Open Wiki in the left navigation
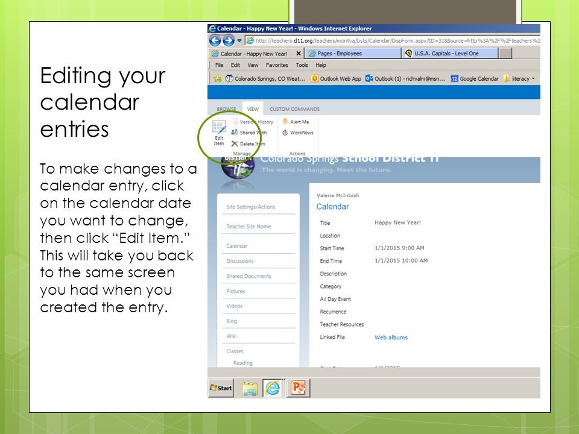This screenshot has height=434, width=579. pyautogui.click(x=232, y=336)
